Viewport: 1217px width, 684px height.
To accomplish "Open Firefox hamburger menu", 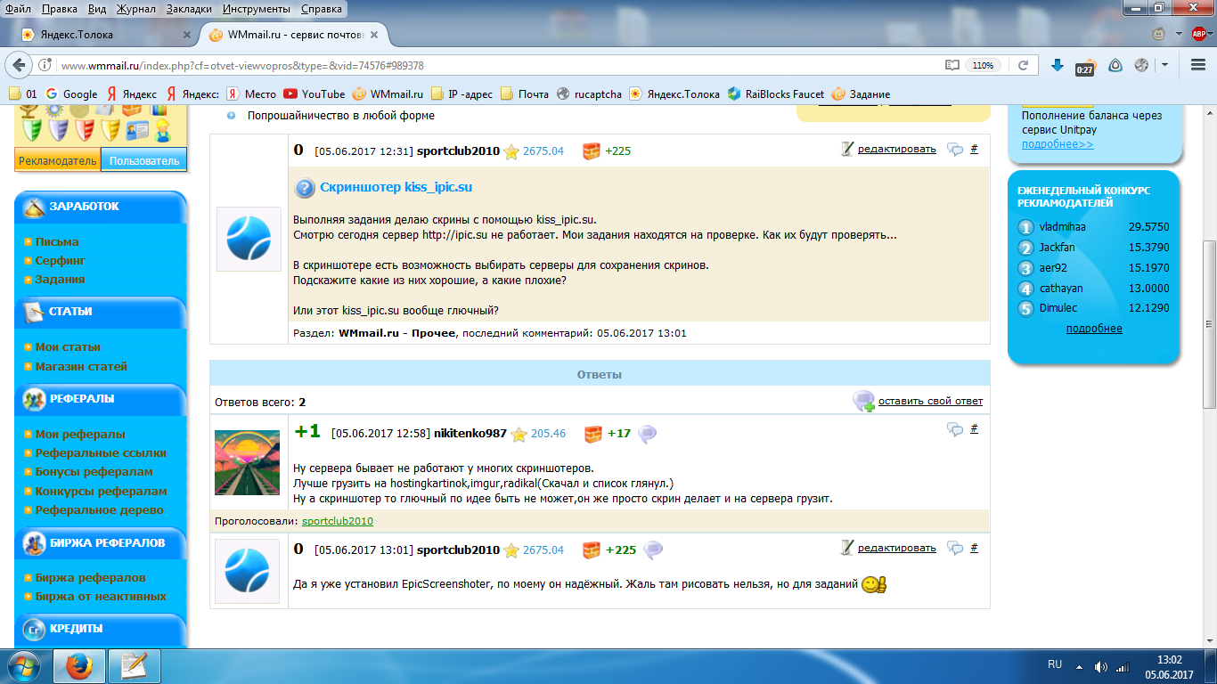I will [1198, 65].
